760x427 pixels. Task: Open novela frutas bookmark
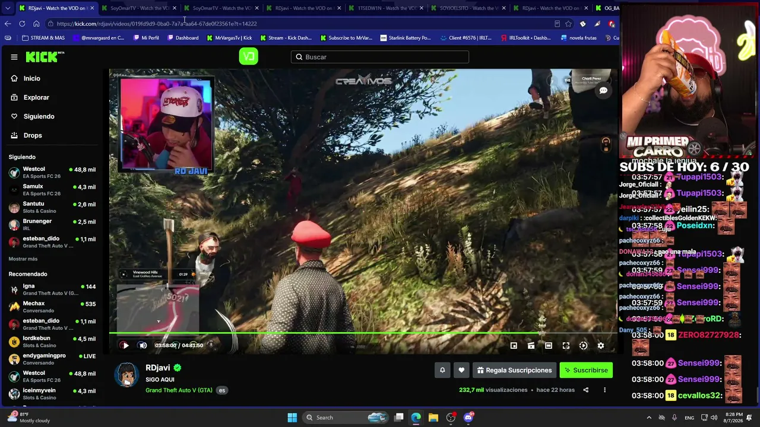(x=578, y=38)
